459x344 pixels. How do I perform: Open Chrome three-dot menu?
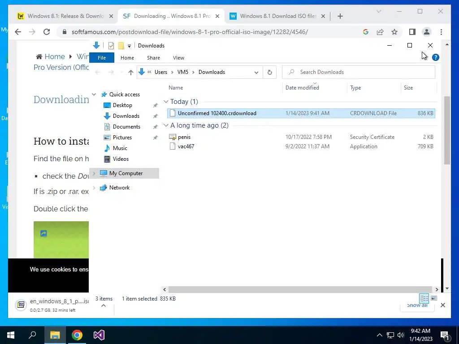441,32
